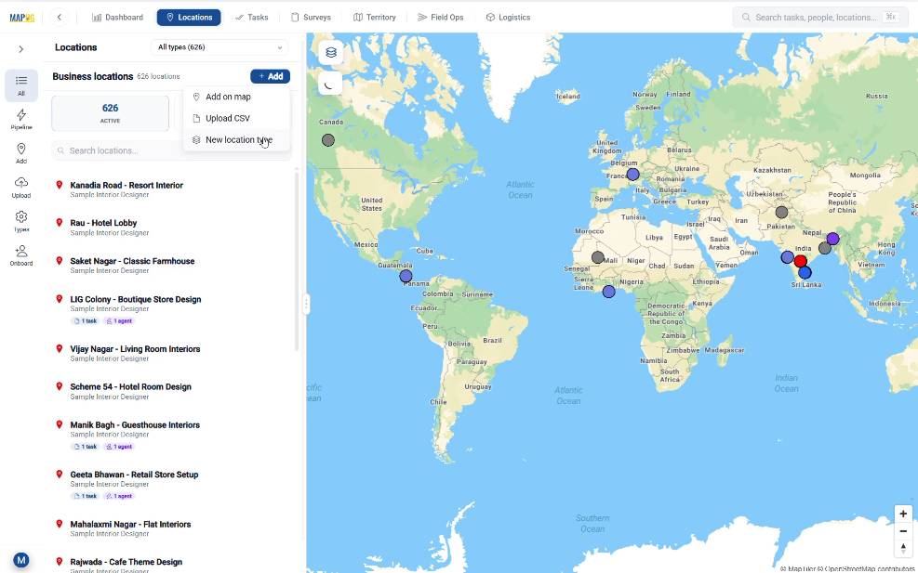Viewport: 918px width, 573px height.
Task: Select the Locations tab
Action: [x=189, y=18]
